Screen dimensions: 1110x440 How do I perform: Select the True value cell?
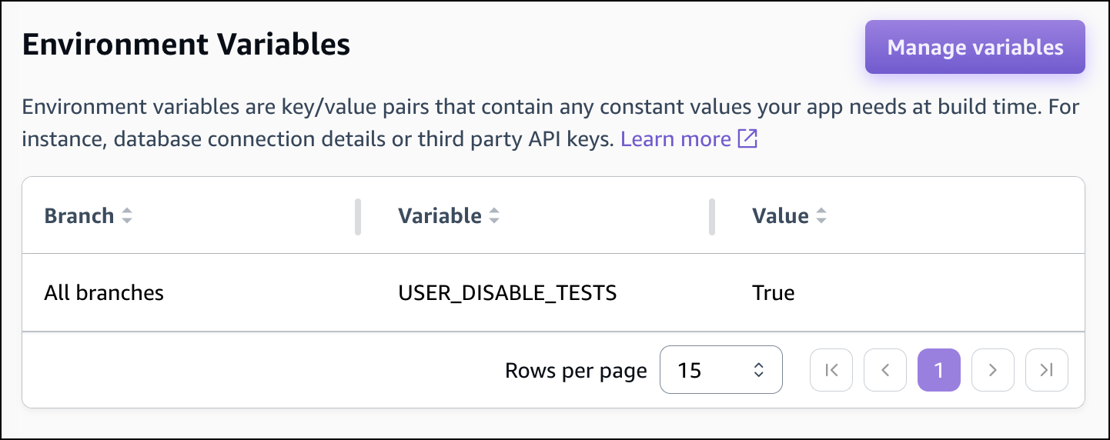[x=773, y=293]
